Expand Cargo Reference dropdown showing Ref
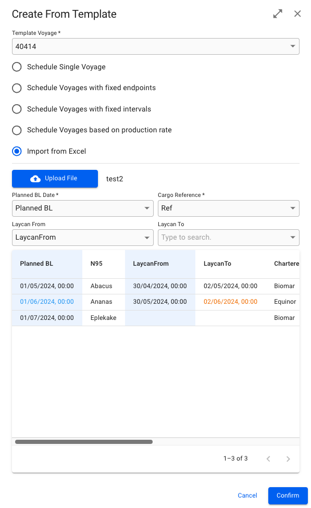The width and height of the screenshot is (311, 508). click(x=228, y=208)
